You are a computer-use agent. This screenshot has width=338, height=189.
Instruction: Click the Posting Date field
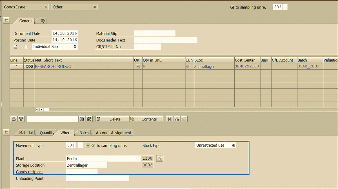point(65,40)
